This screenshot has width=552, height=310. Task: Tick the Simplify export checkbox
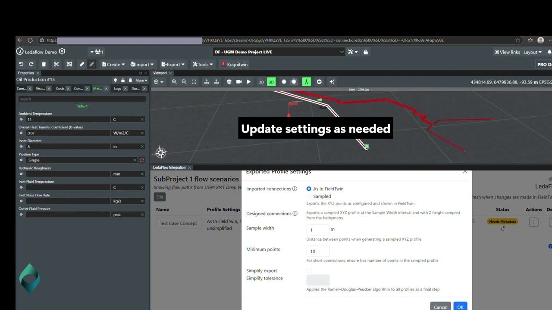point(309,271)
